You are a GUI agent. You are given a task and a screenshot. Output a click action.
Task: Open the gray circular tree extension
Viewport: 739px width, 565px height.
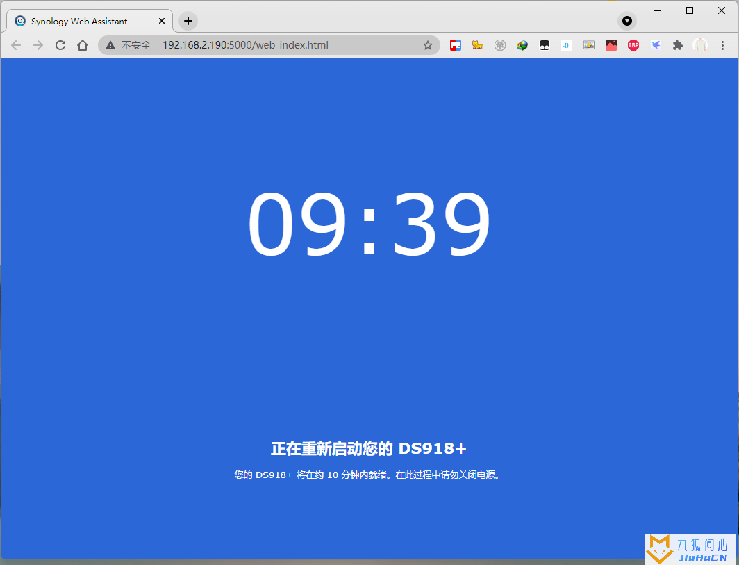tap(499, 45)
